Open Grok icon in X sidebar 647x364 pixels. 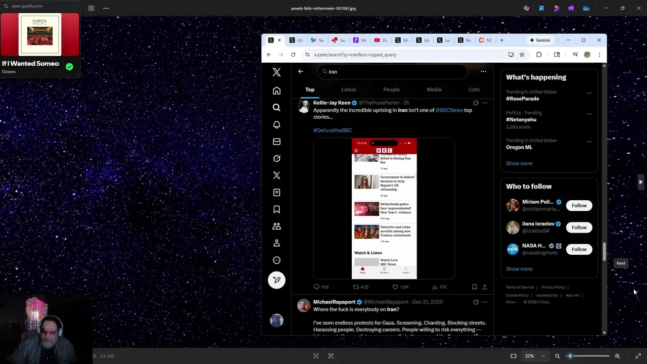[276, 158]
